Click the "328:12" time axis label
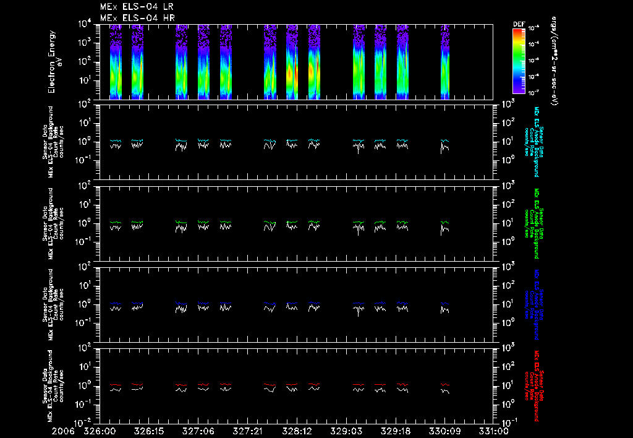This screenshot has height=438, width=633. (x=296, y=431)
